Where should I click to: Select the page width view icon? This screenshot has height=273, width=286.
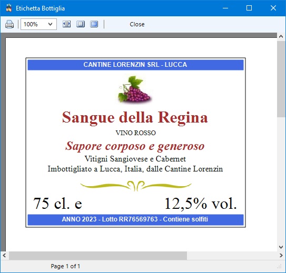66,24
